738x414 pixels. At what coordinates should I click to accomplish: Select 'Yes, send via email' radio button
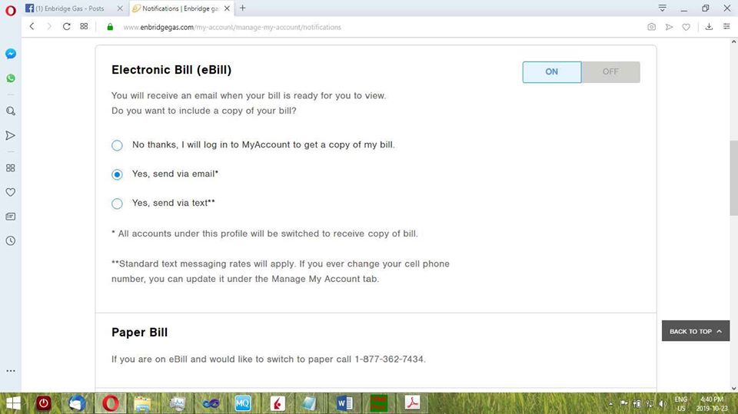pos(117,174)
